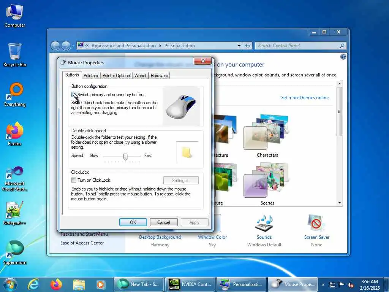The image size is (389, 292).
Task: Switch to NVIDIA Control Panel taskbar window
Action: [190, 284]
